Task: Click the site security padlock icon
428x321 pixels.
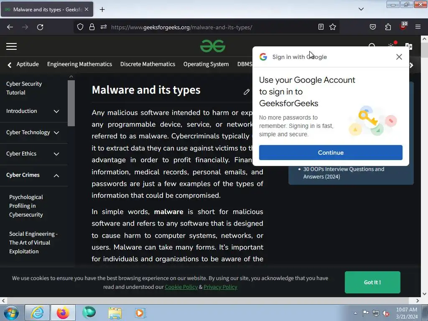Action: [92, 27]
